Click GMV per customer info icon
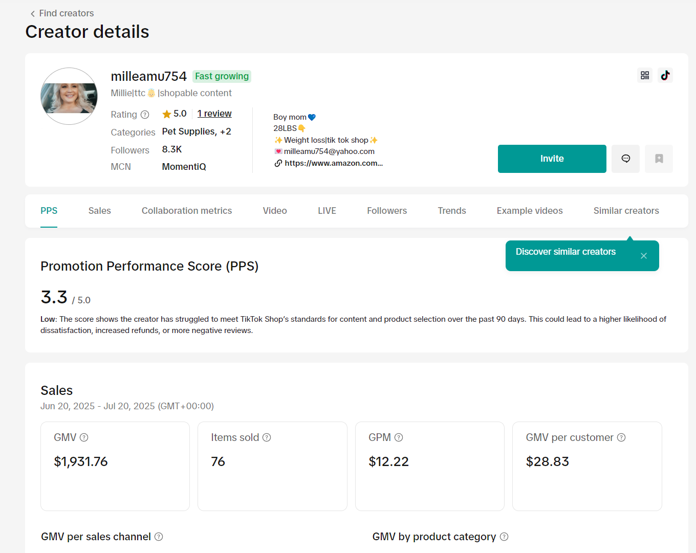This screenshot has width=696, height=553. [x=621, y=437]
